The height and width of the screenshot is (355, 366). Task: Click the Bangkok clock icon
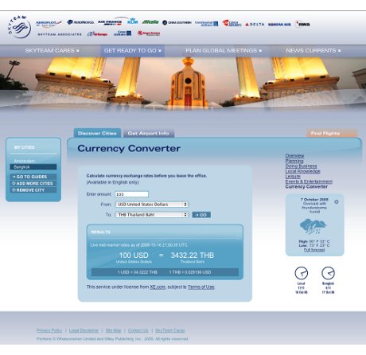pyautogui.click(x=328, y=273)
